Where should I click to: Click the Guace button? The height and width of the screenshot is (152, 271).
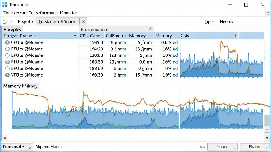[x=222, y=147]
